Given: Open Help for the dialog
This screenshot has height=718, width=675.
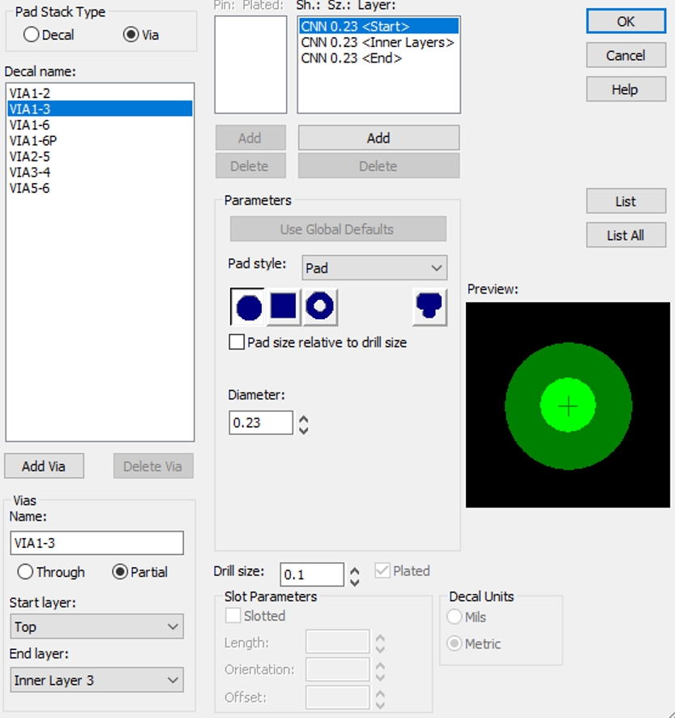Looking at the screenshot, I should 626,89.
